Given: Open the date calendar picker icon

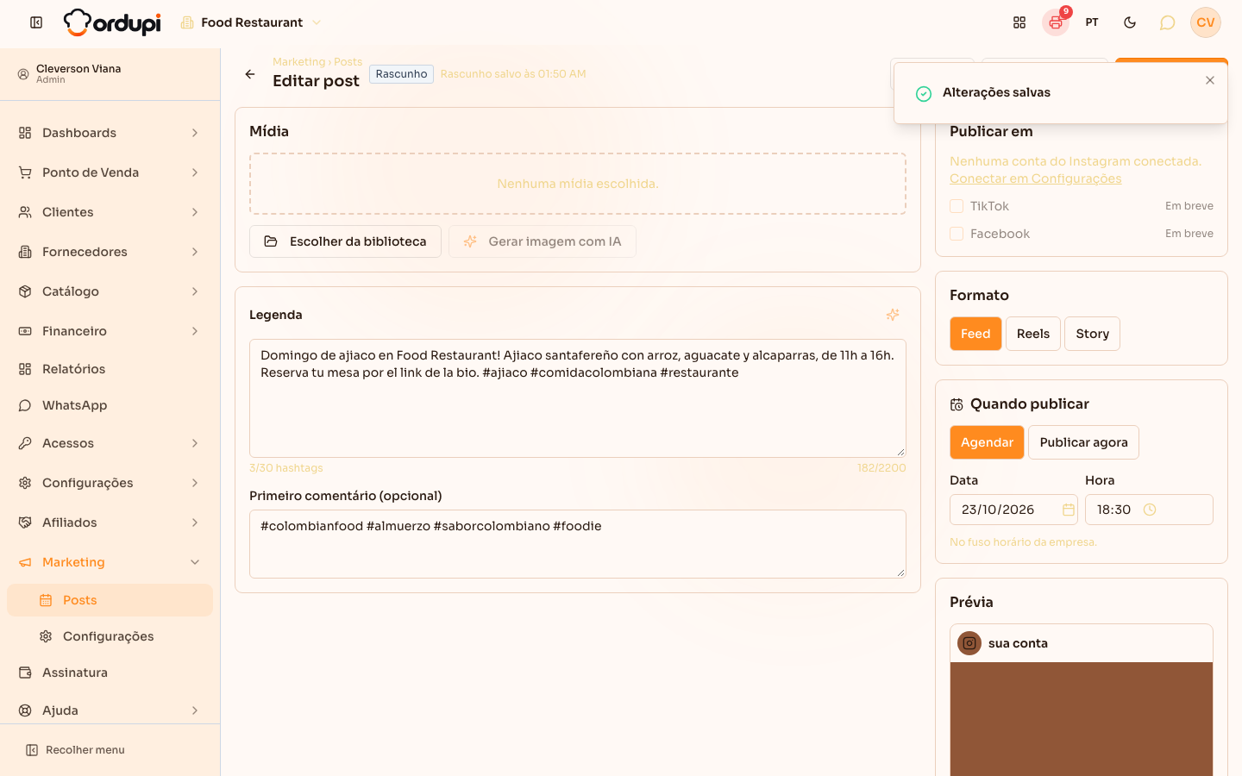Looking at the screenshot, I should click(x=1069, y=510).
